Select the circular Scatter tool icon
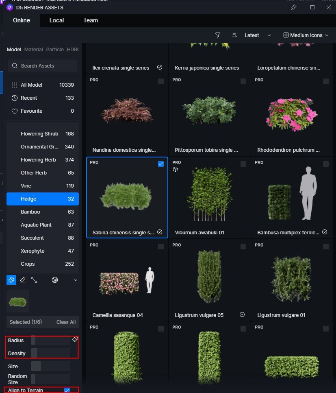Screen dimensions: 336x393 55,280
